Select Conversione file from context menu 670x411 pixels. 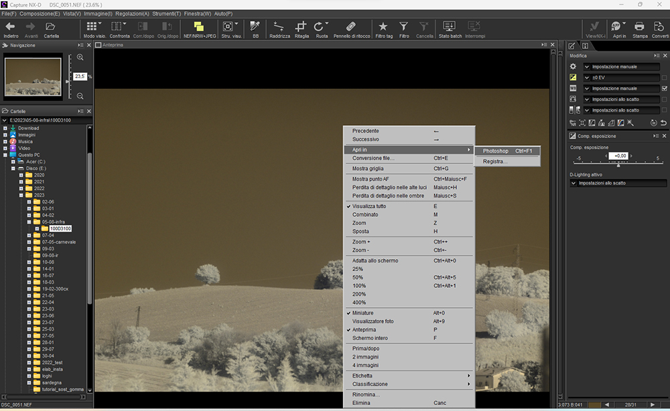click(x=373, y=158)
